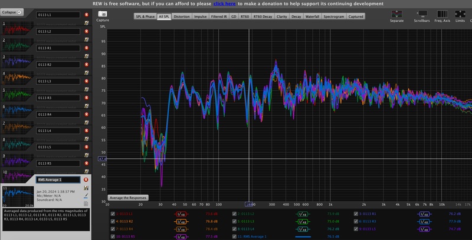Open smoothing selector for 0113 R2 trace
Viewport: 472px width, 240px height.
[x=183, y=221]
